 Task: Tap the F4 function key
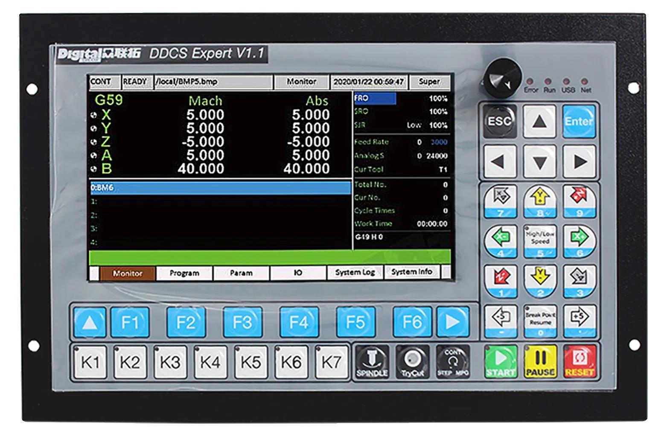pos(299,322)
